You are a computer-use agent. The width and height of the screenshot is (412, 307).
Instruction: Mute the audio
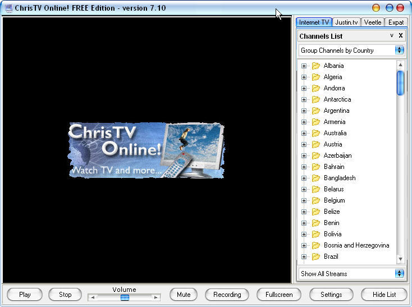click(184, 295)
